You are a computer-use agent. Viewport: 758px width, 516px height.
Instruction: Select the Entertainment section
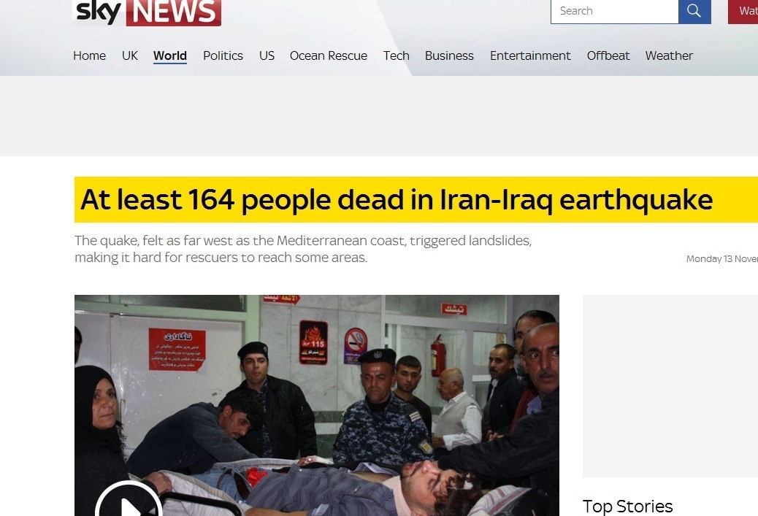click(x=530, y=55)
